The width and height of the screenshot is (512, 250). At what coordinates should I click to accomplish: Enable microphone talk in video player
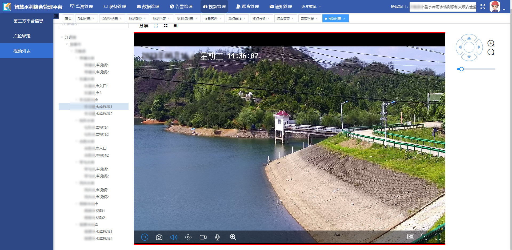[217, 237]
